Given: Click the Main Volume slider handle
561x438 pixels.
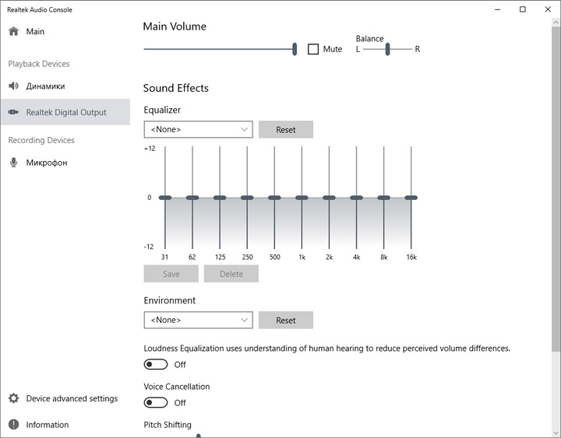Looking at the screenshot, I should point(295,49).
